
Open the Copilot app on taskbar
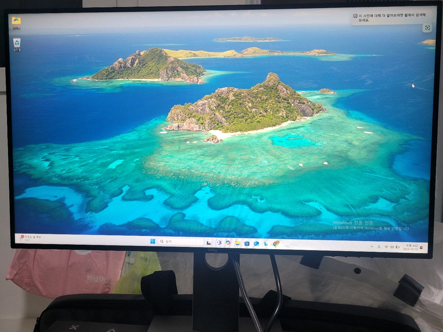[x=228, y=243]
